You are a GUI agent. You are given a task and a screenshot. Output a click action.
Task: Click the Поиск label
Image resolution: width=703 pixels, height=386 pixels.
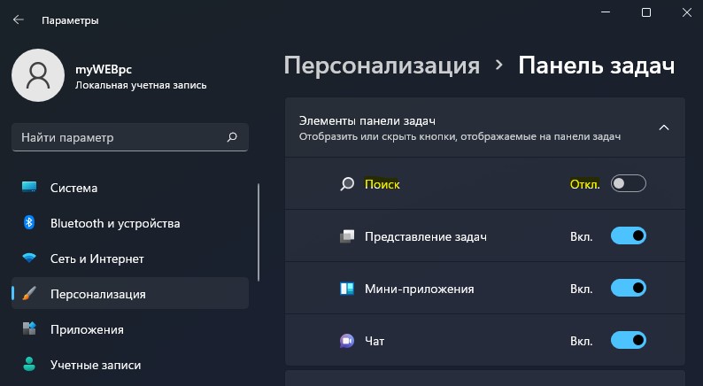(382, 184)
